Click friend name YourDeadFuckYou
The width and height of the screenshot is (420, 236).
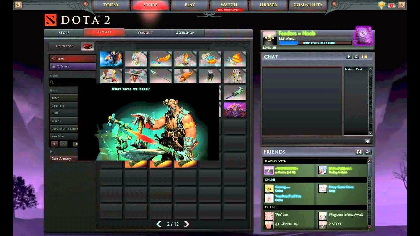click(288, 196)
